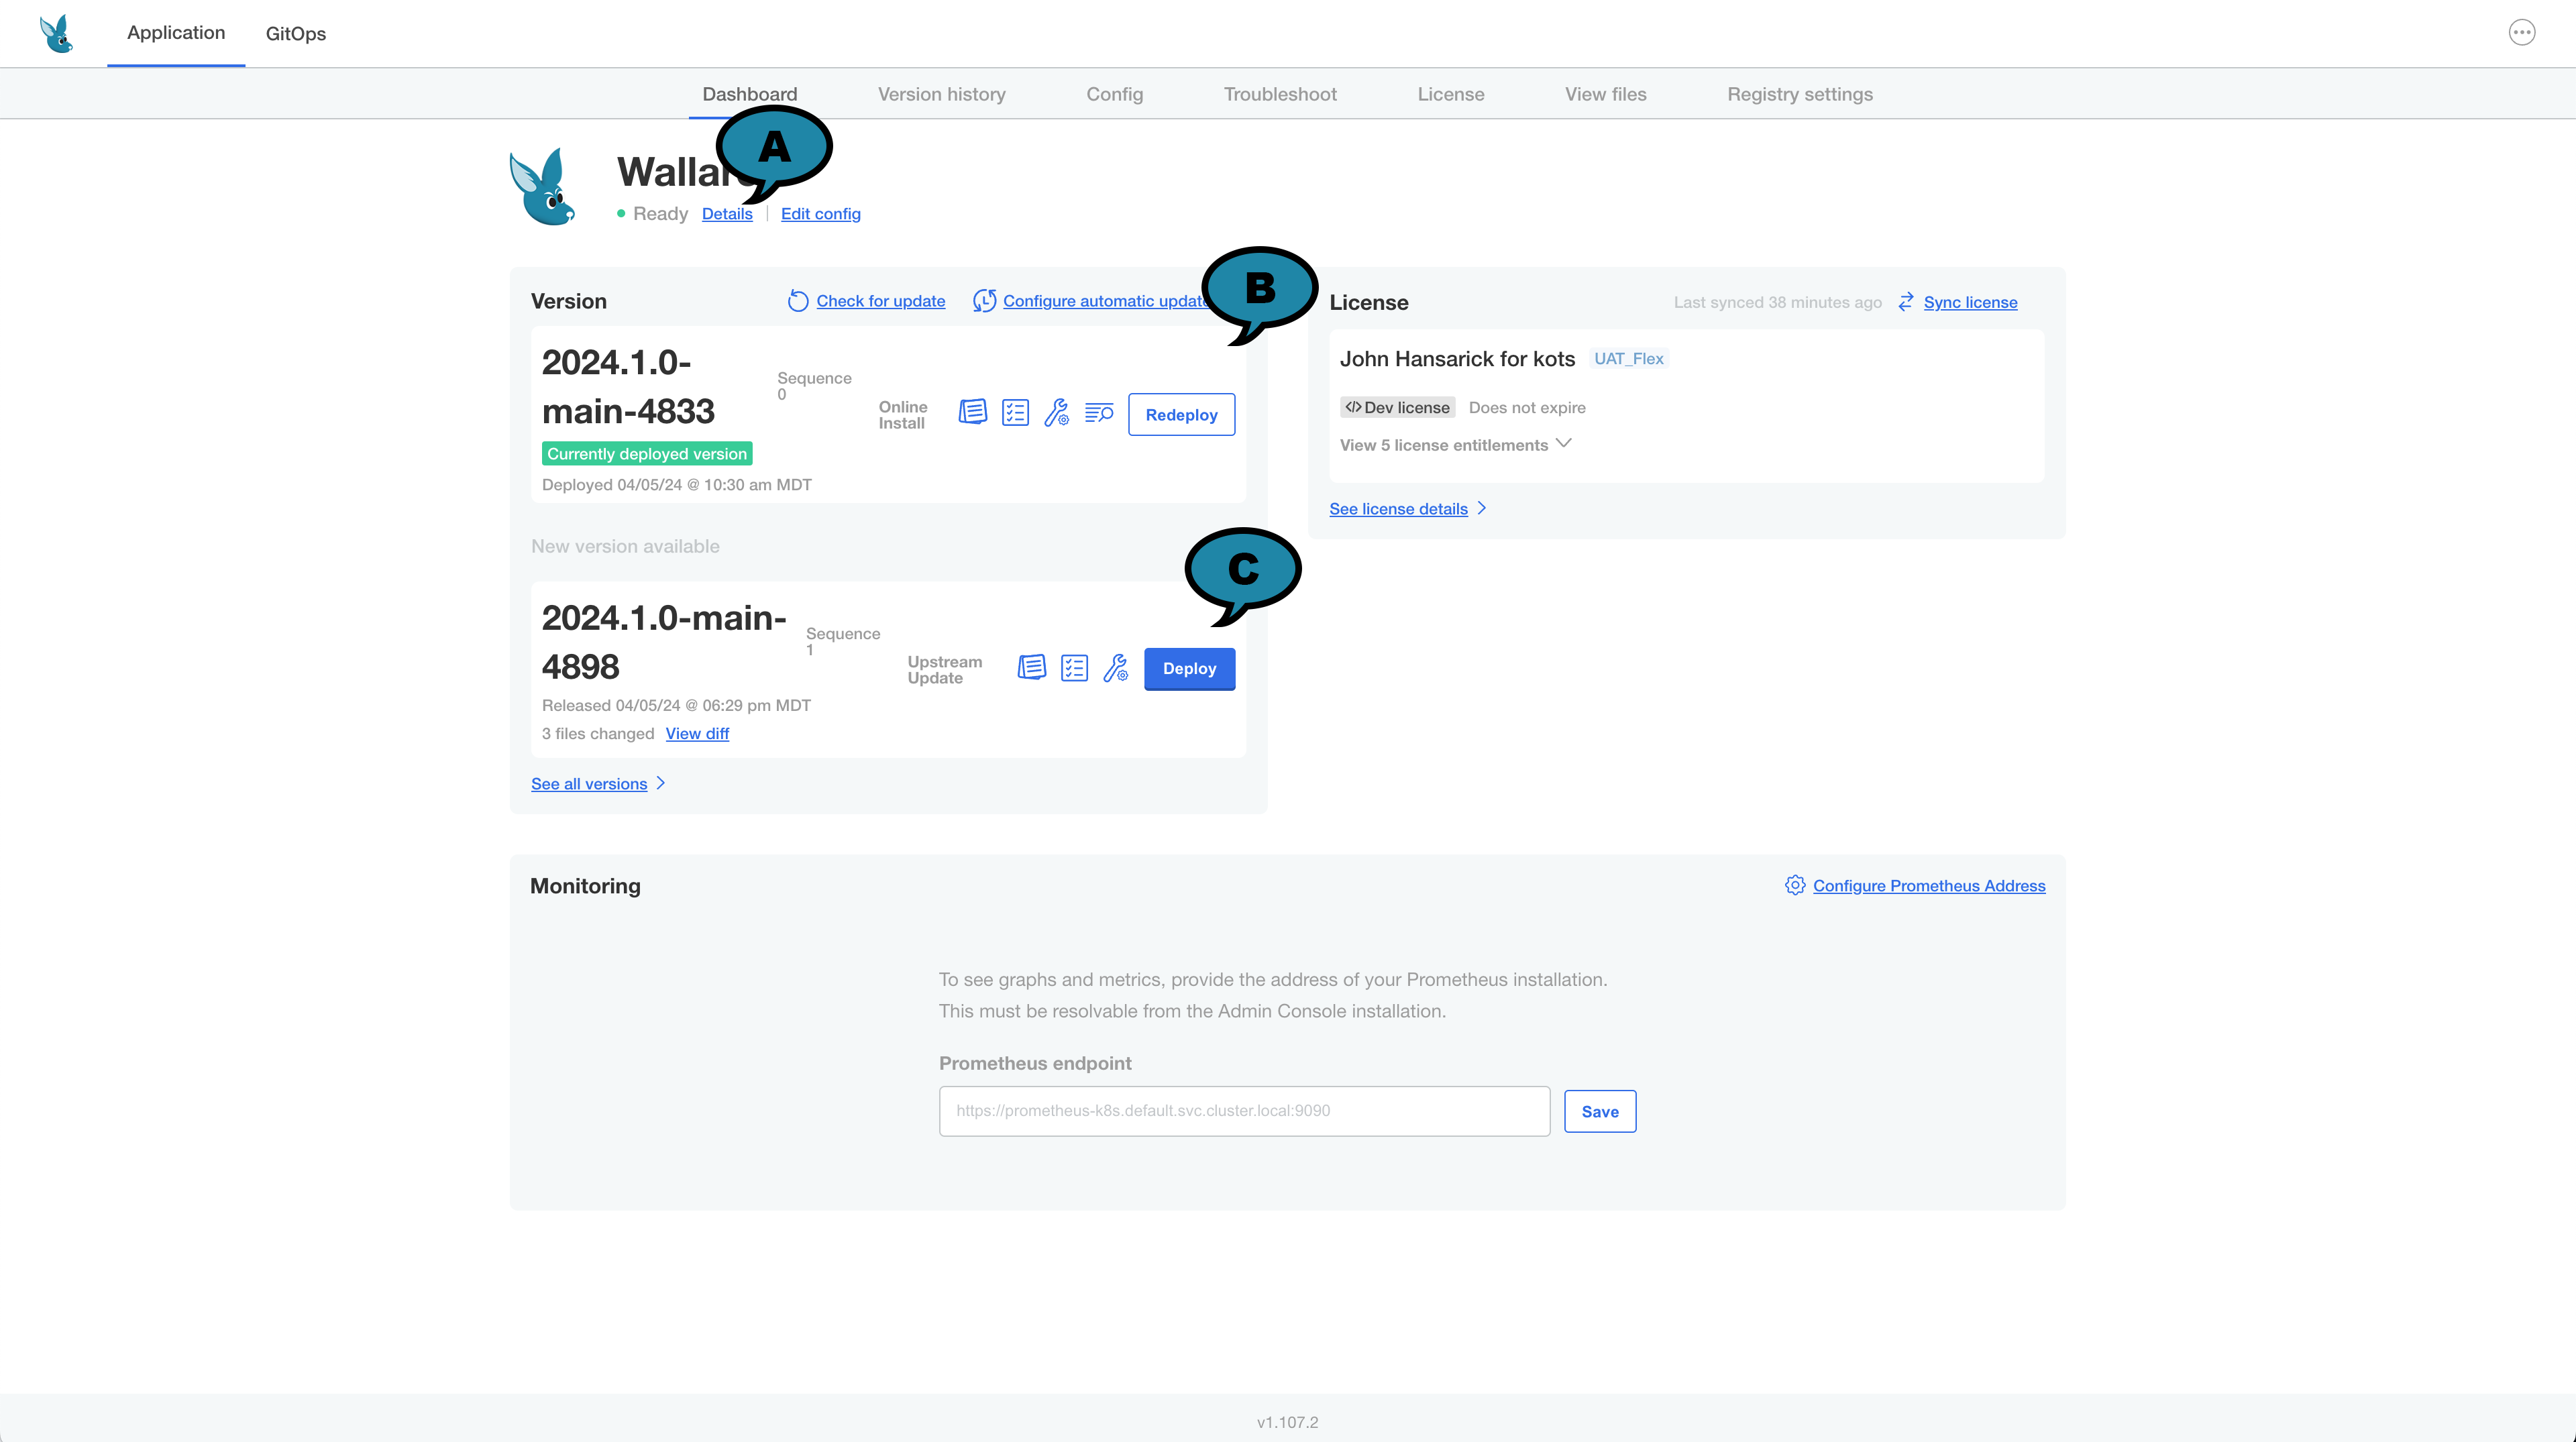Open release notes icon for version main-4898

point(1031,667)
